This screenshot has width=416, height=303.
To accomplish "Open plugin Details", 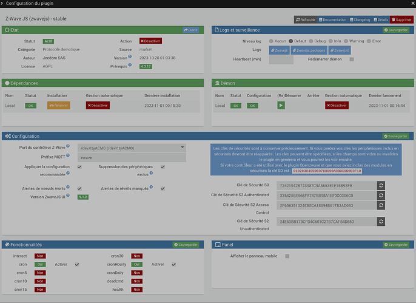I will coord(381,19).
